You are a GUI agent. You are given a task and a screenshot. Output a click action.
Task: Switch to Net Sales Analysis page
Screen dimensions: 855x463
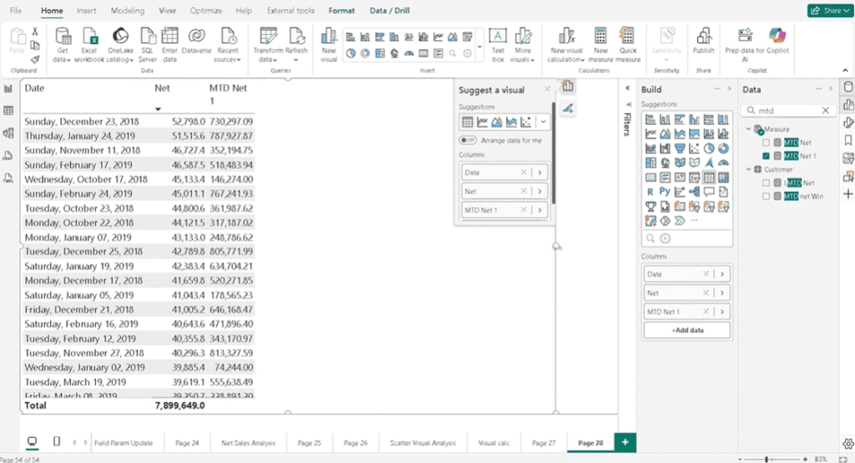click(x=248, y=443)
